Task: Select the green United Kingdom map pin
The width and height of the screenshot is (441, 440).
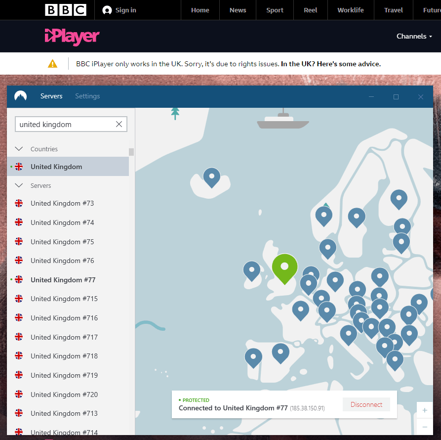Action: [x=284, y=269]
